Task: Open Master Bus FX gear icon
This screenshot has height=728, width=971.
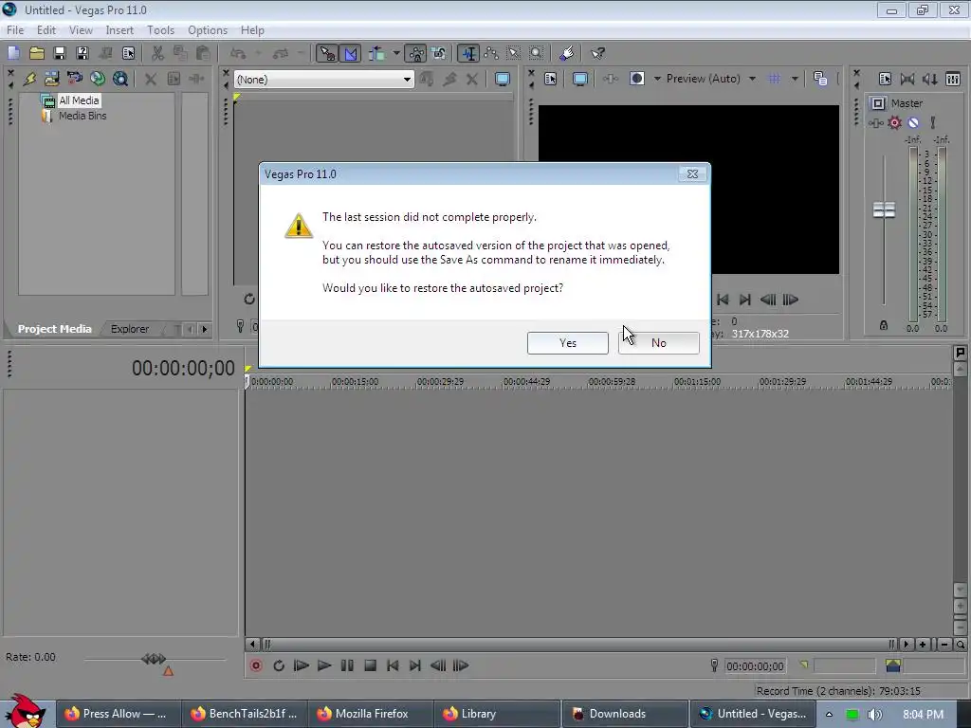Action: pyautogui.click(x=894, y=122)
